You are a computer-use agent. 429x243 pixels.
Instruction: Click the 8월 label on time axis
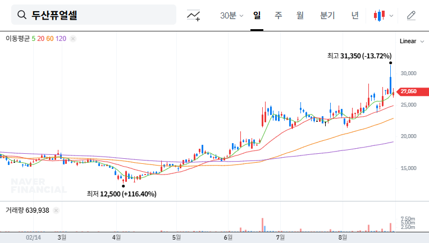343,237
